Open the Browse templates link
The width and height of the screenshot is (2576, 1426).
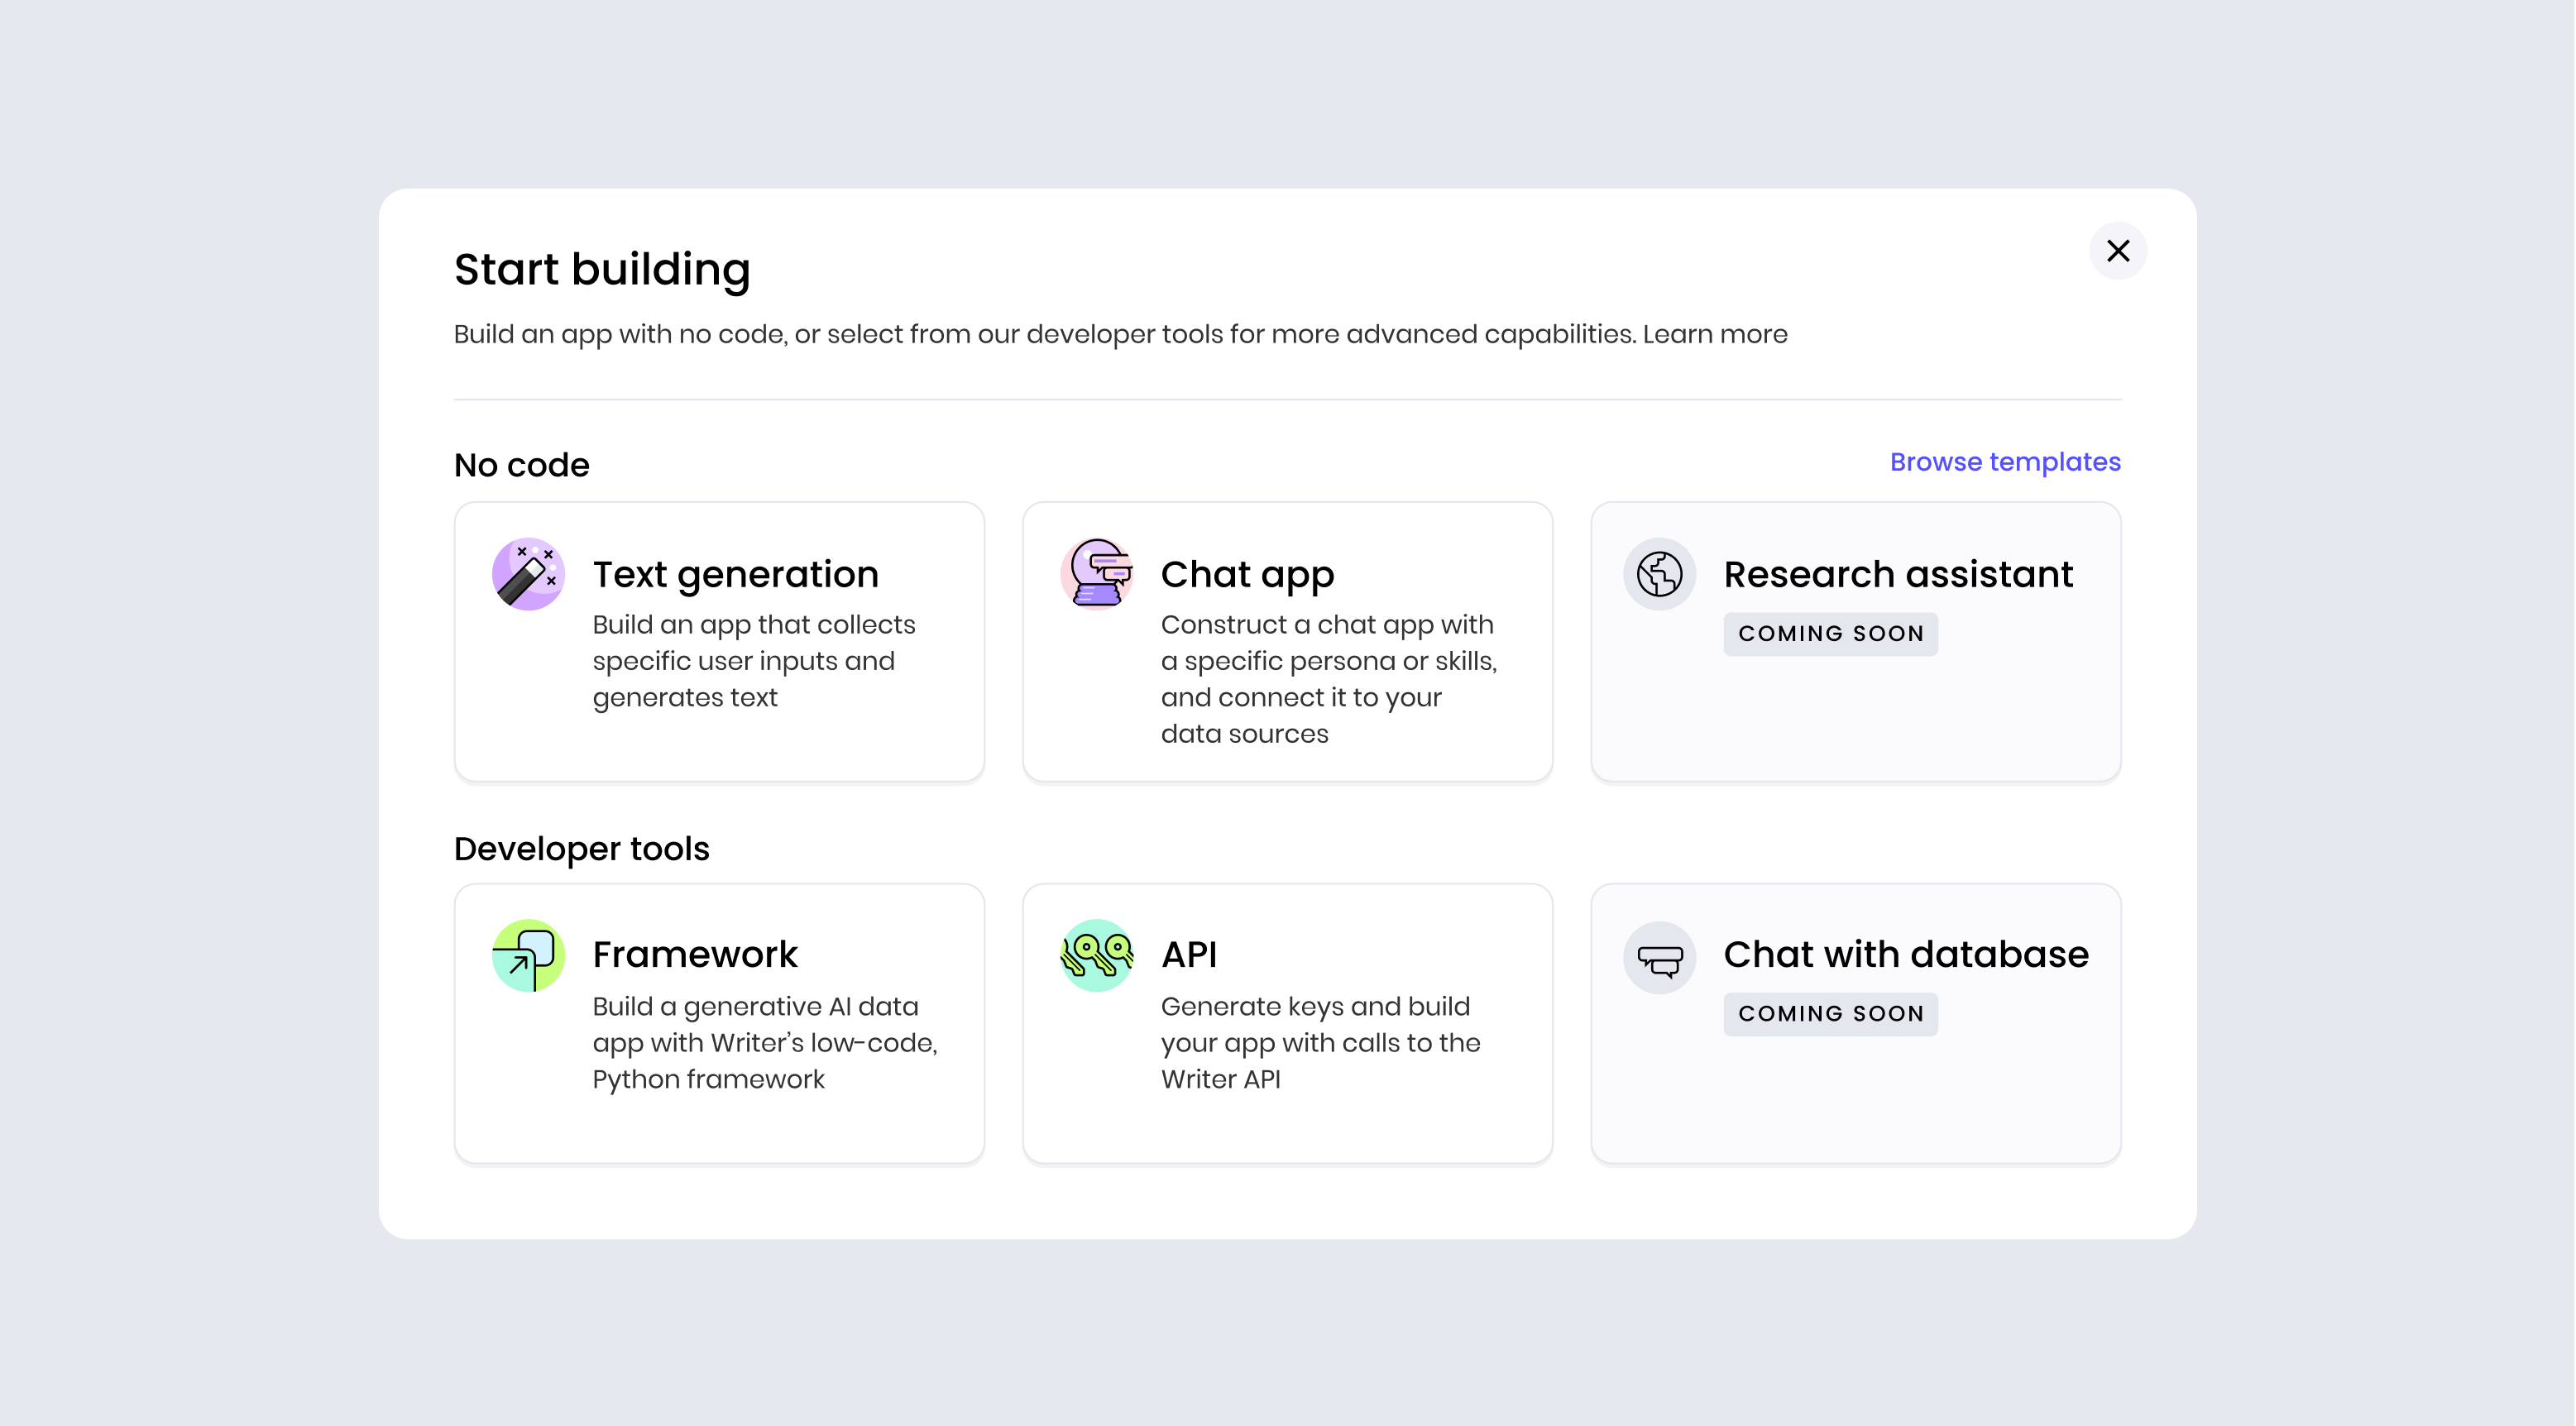click(x=2004, y=462)
